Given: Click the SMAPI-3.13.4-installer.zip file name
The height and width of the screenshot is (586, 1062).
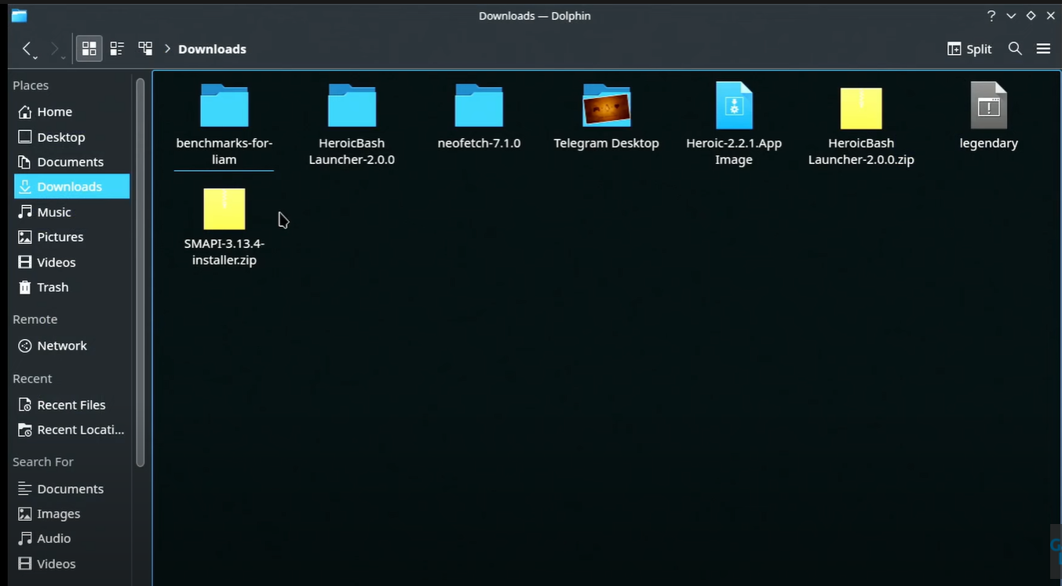Looking at the screenshot, I should pyautogui.click(x=224, y=251).
